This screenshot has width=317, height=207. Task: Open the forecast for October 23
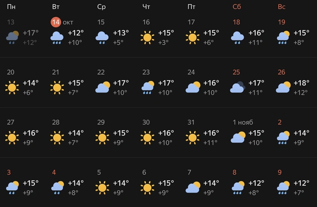point(146,72)
